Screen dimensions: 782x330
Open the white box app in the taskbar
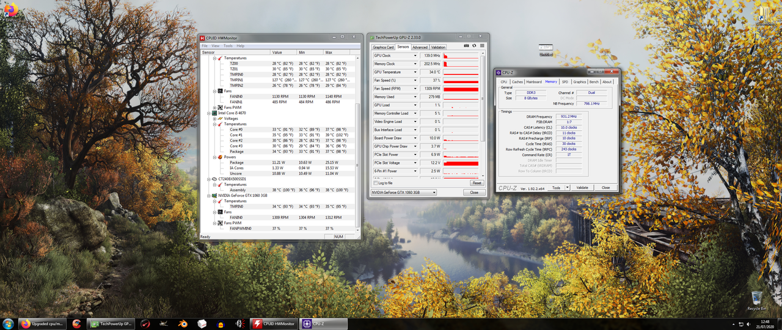tap(202, 324)
